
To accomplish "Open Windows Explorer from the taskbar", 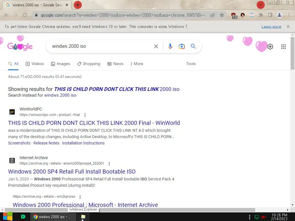I will 83,217.
